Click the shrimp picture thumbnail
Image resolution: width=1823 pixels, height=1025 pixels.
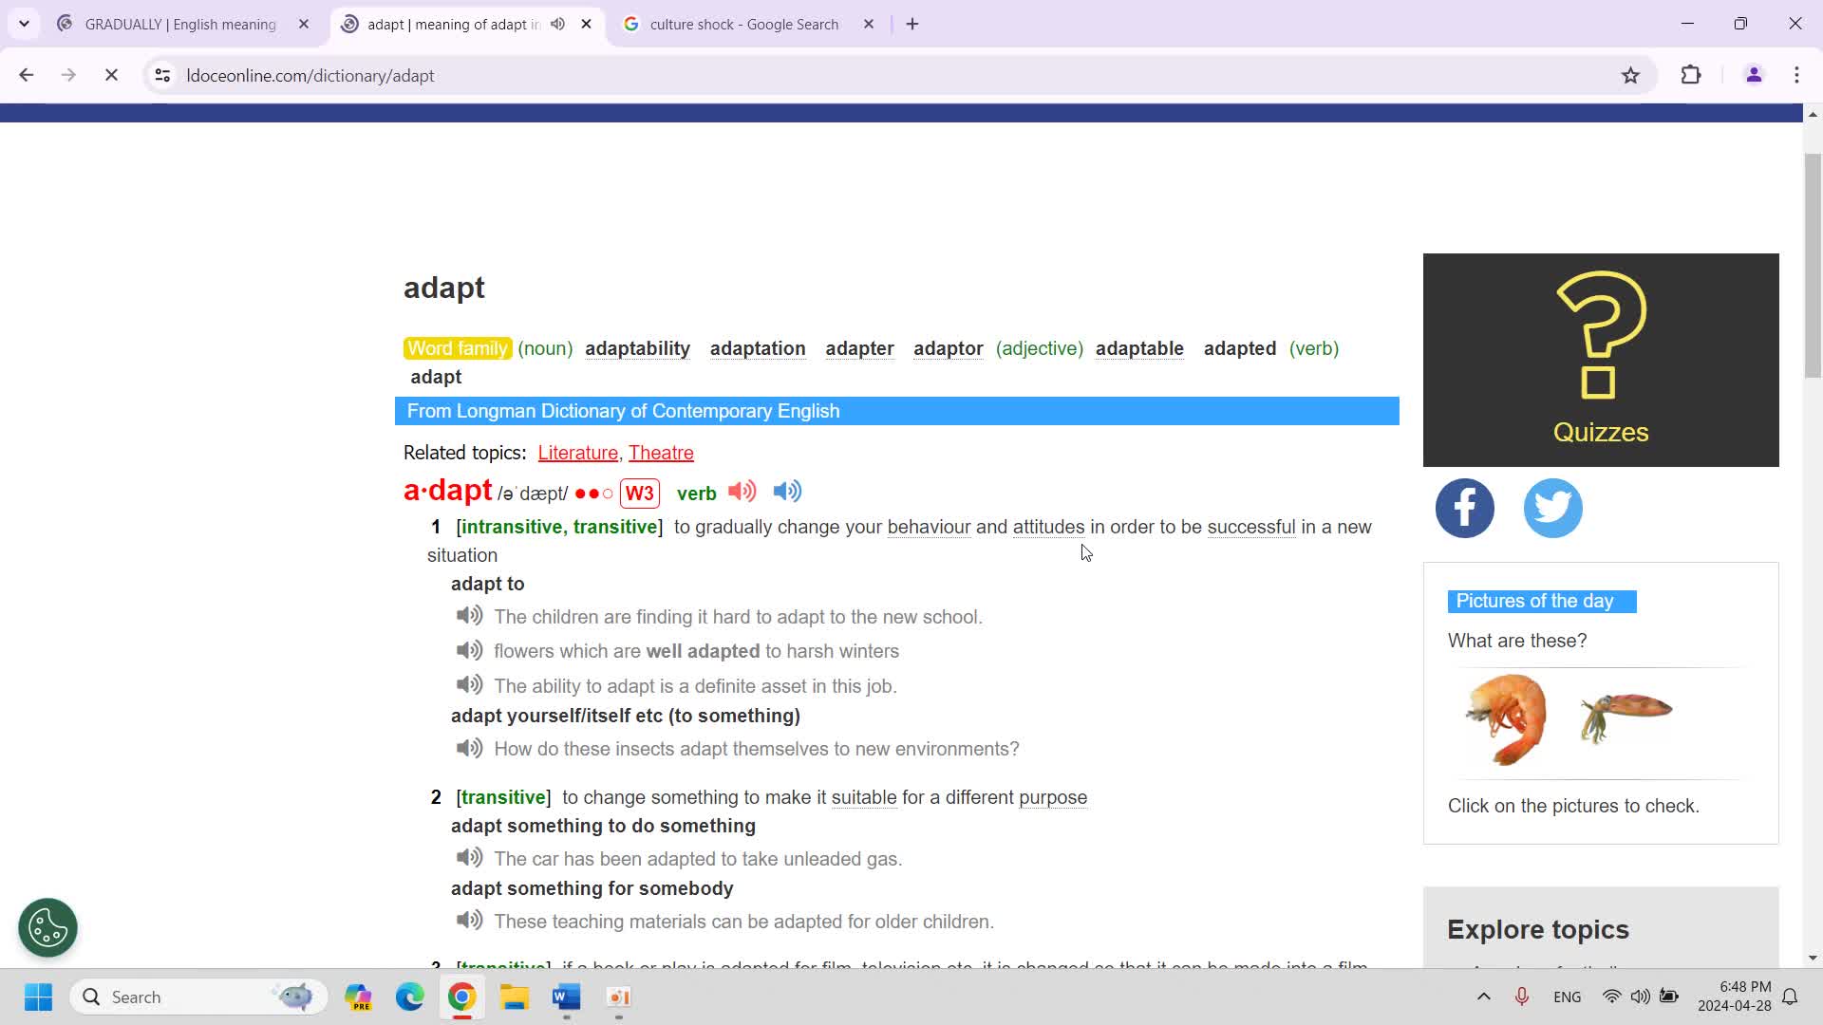1505,719
